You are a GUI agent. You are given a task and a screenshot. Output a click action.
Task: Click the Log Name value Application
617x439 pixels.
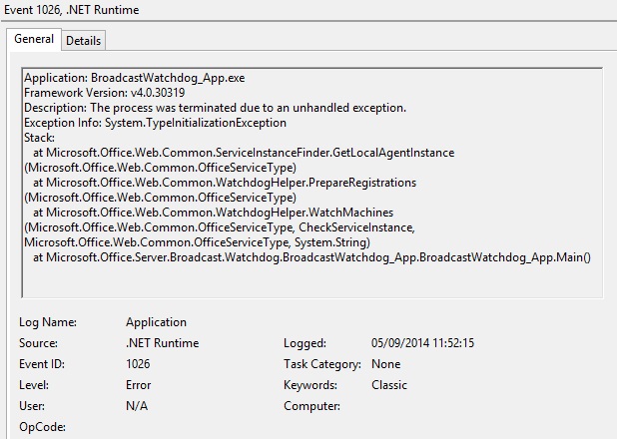(x=156, y=322)
